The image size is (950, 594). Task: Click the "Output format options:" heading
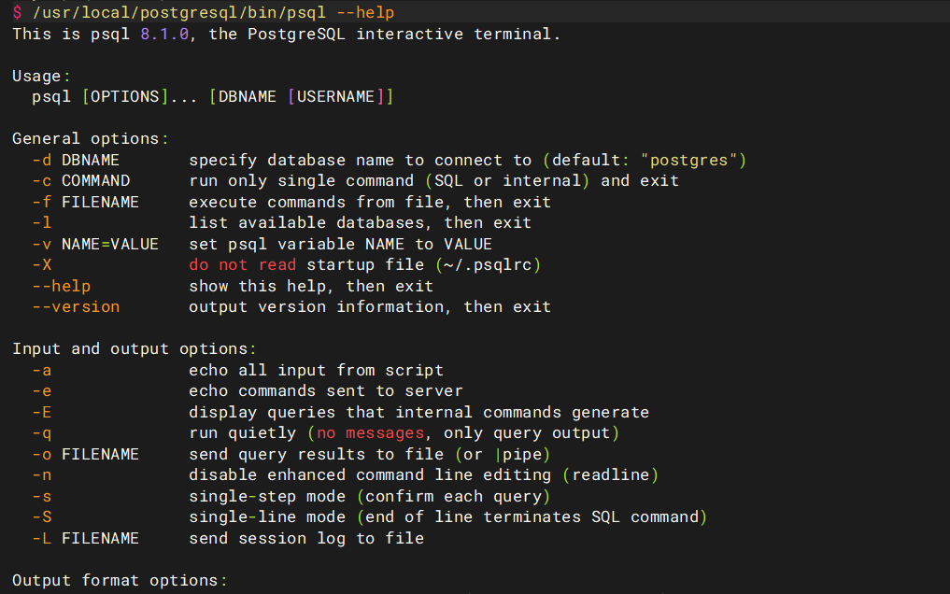[x=120, y=580]
